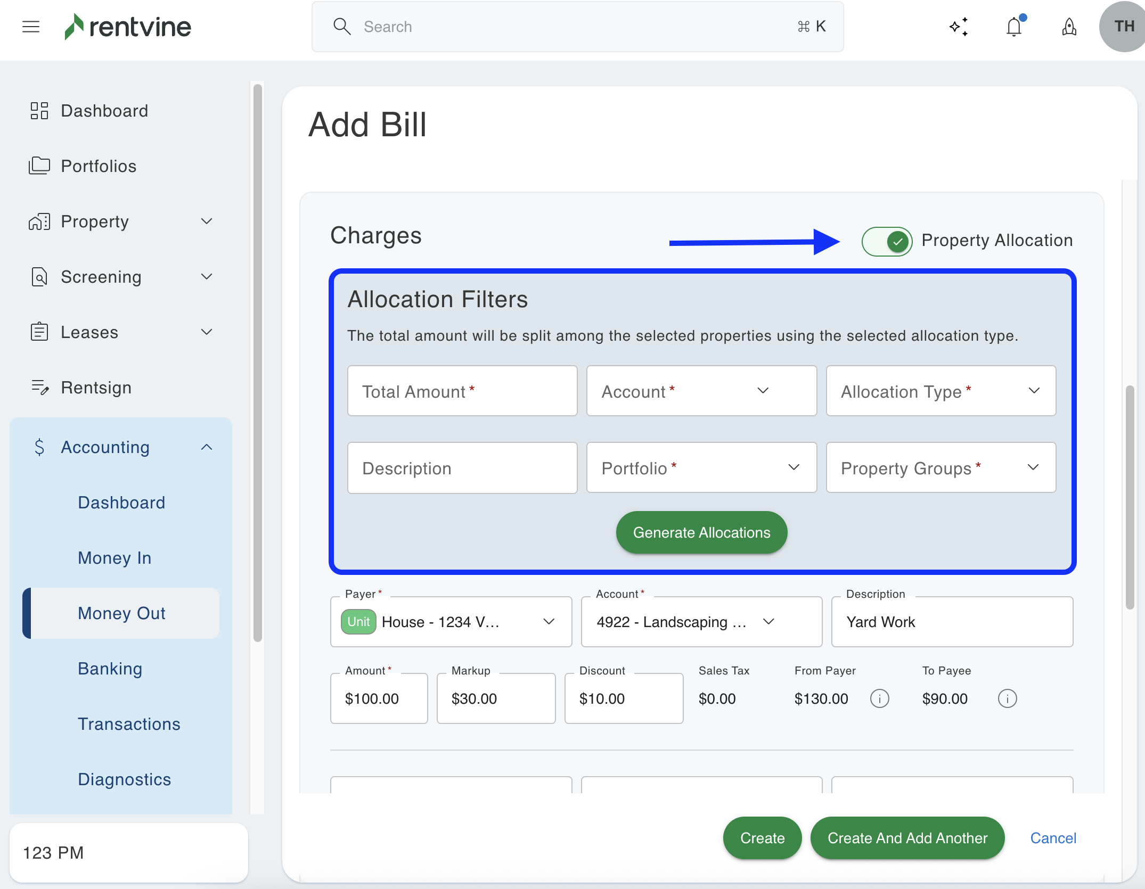Open Banking in the sidebar
This screenshot has width=1145, height=889.
[110, 669]
